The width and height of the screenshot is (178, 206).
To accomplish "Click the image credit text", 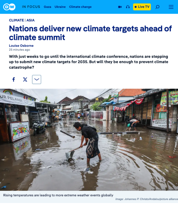I will click(x=147, y=199).
